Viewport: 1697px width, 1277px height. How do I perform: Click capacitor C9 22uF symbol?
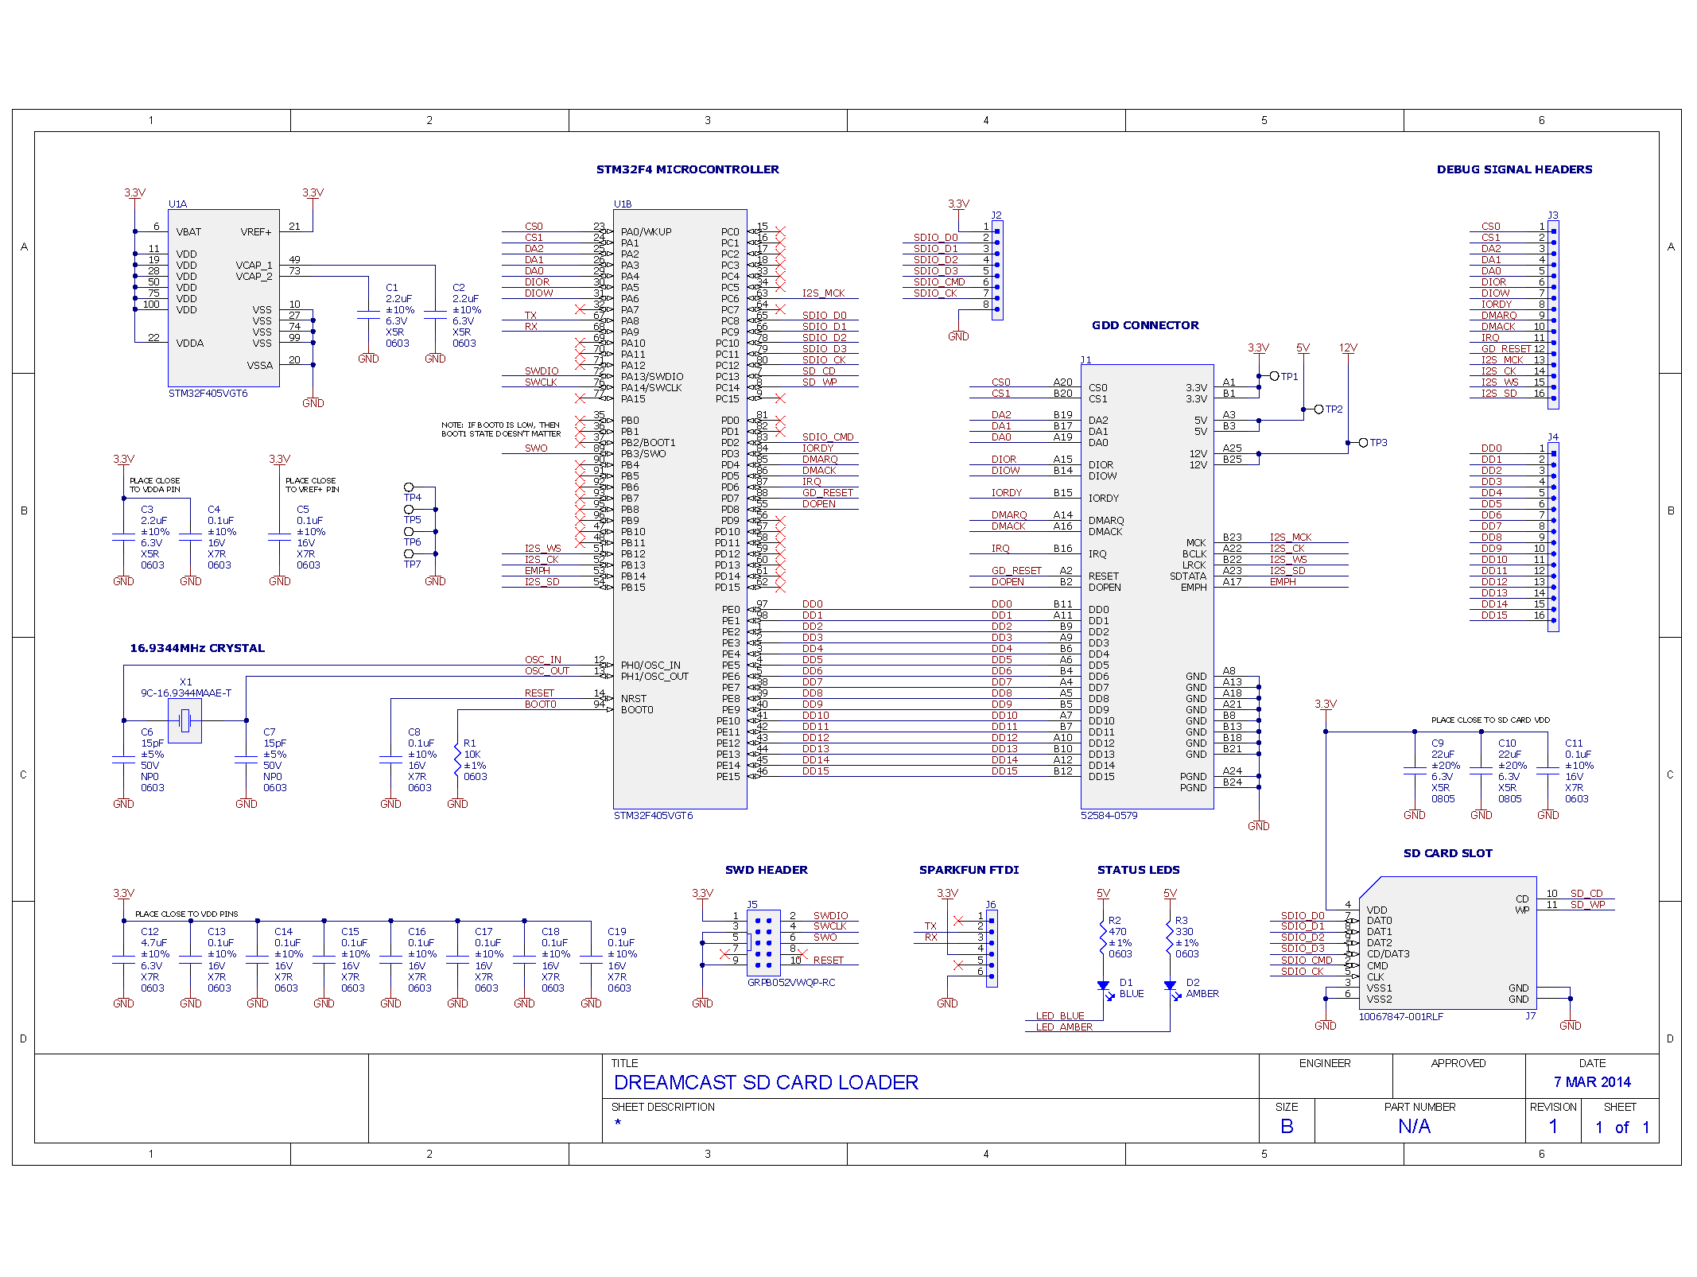pyautogui.click(x=1415, y=770)
